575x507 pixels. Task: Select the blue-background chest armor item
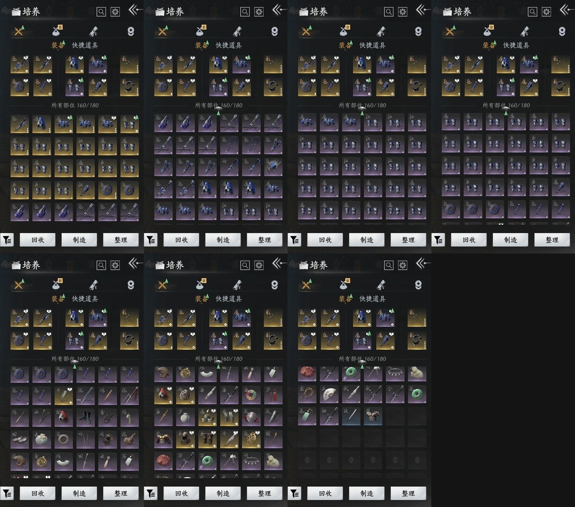pyautogui.click(x=373, y=417)
